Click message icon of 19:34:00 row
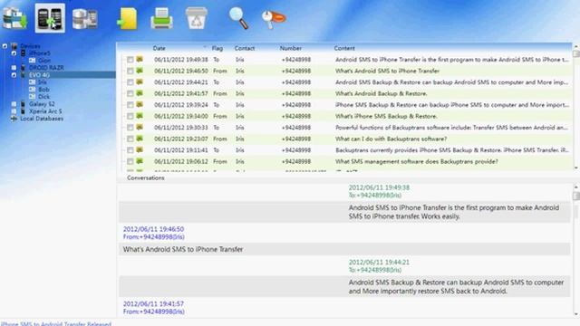The image size is (580, 326). pyautogui.click(x=140, y=116)
